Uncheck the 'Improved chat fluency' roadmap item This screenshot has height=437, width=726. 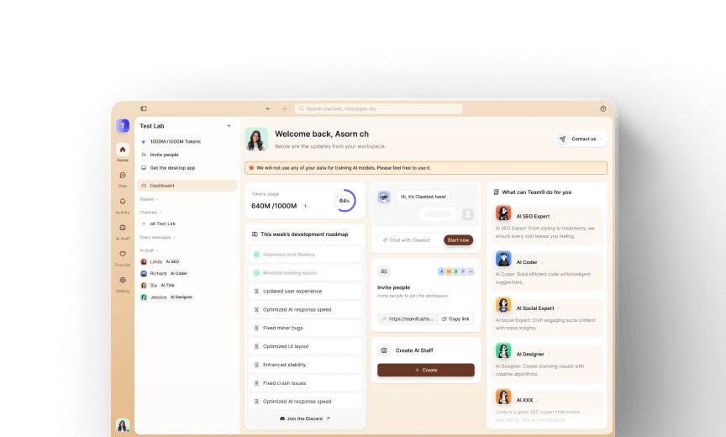pyautogui.click(x=256, y=254)
